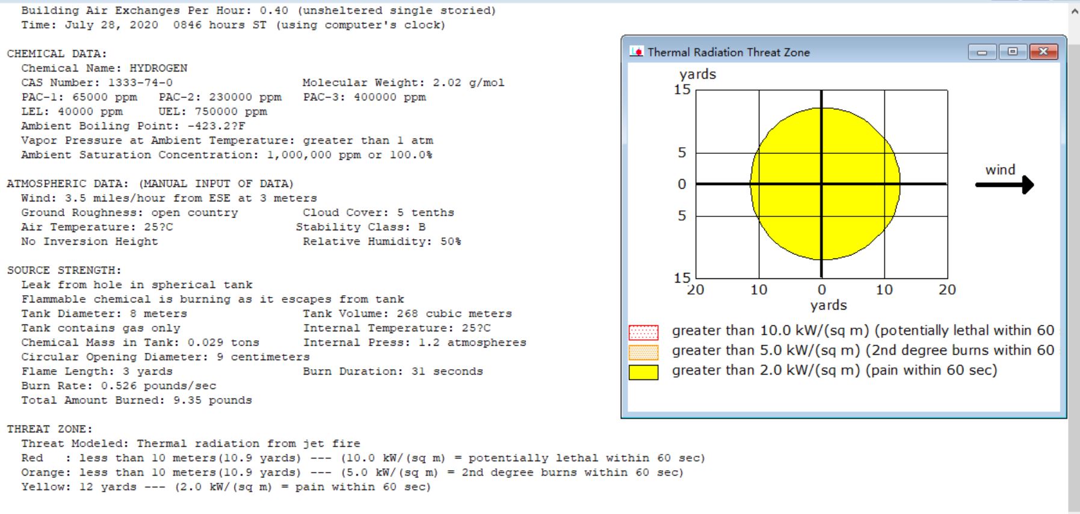Screen dimensions: 1080x514
Task: Click 'Internal Temperature: 25?C' text
Action: (x=397, y=328)
